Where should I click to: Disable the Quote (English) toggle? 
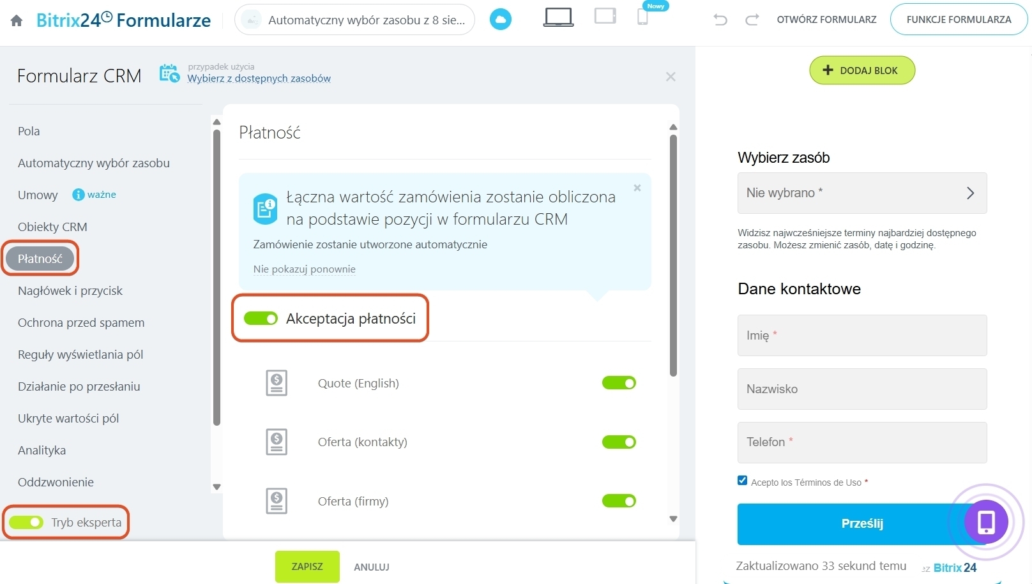(619, 383)
